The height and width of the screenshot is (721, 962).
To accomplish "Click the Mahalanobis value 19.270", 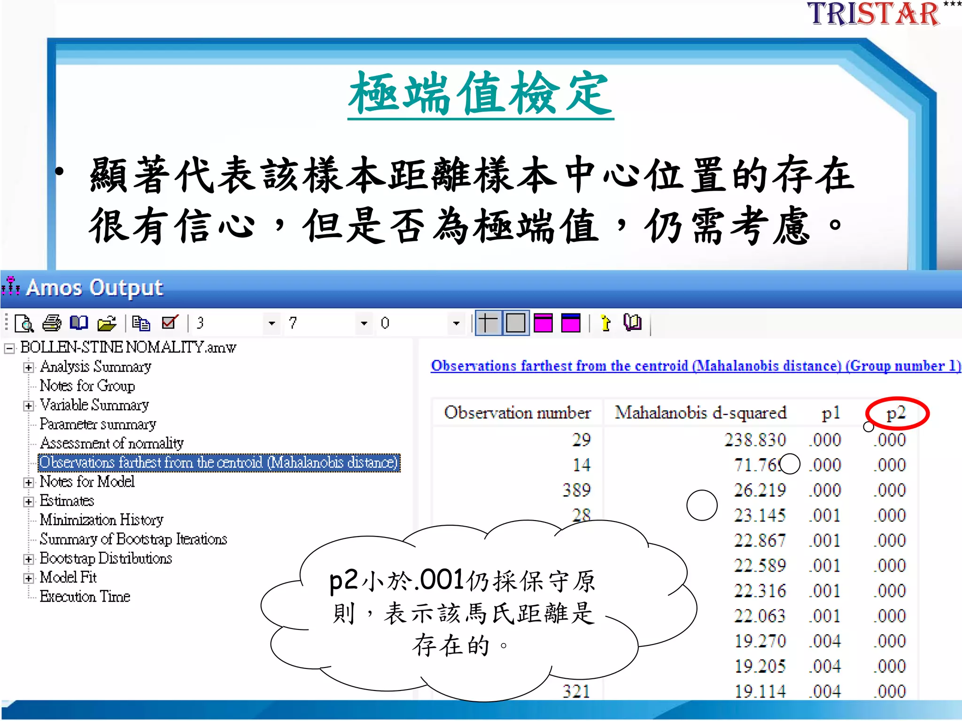I will pyautogui.click(x=760, y=641).
